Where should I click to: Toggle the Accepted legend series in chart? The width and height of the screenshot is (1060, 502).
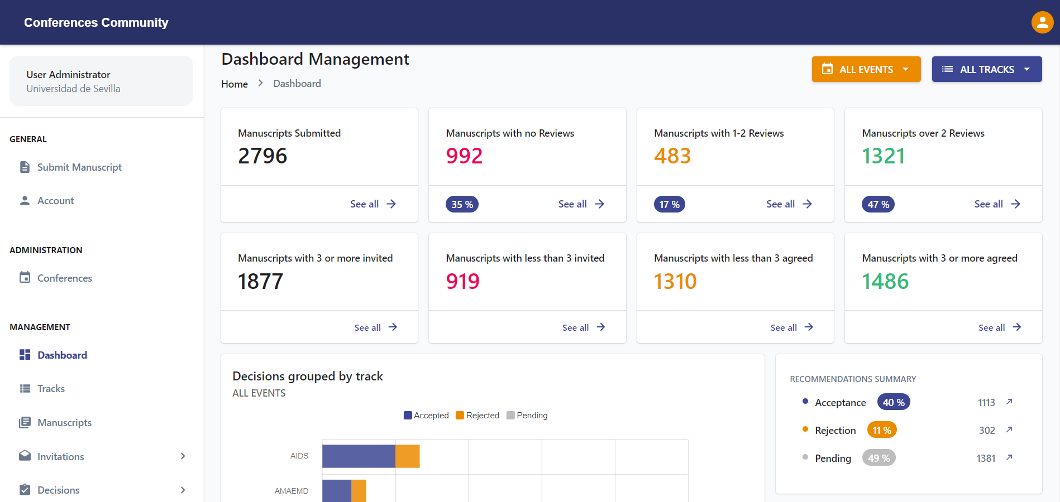[x=426, y=416]
